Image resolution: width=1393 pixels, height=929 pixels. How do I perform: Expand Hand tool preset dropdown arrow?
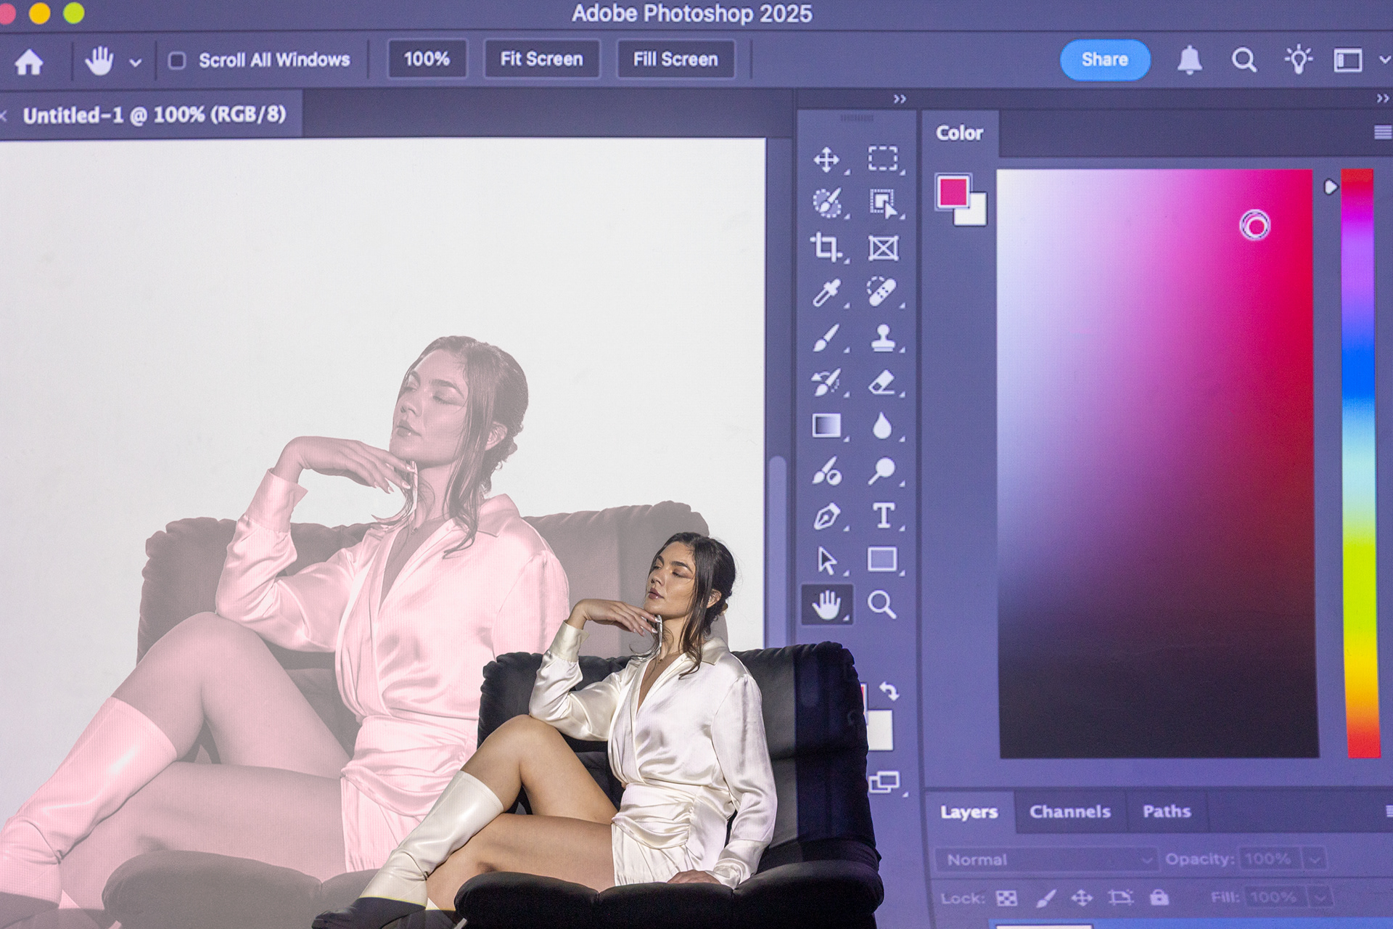[135, 63]
